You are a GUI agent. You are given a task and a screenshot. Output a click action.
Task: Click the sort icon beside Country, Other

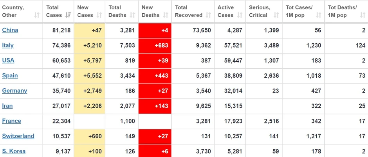(x=37, y=15)
